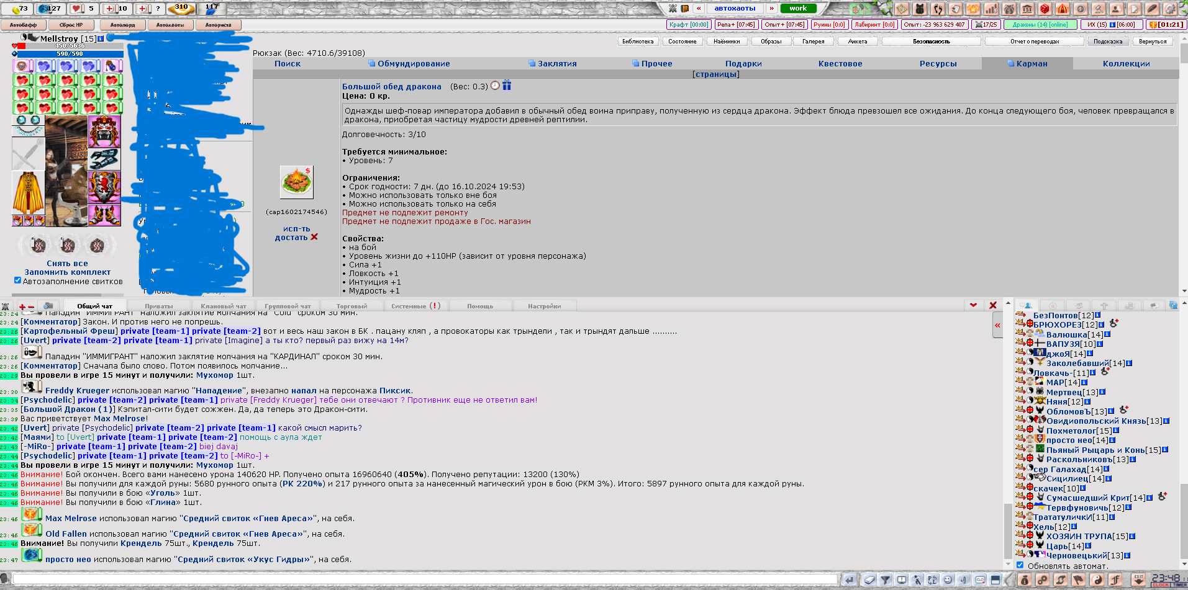
Task: Click the Большой обед дракона item thumbnail
Action: click(296, 182)
